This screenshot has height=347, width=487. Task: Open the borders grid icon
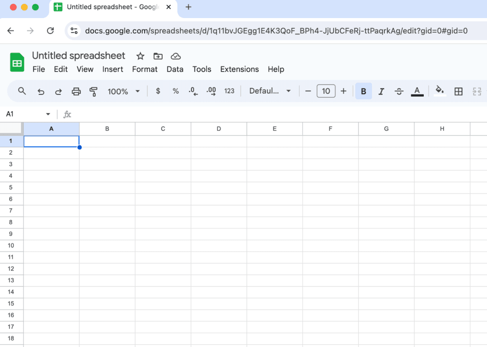click(458, 91)
